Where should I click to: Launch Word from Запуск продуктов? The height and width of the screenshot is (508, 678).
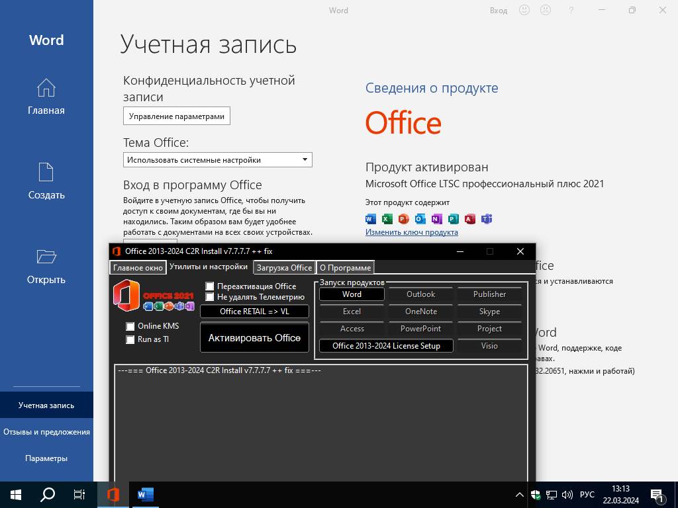pos(352,294)
